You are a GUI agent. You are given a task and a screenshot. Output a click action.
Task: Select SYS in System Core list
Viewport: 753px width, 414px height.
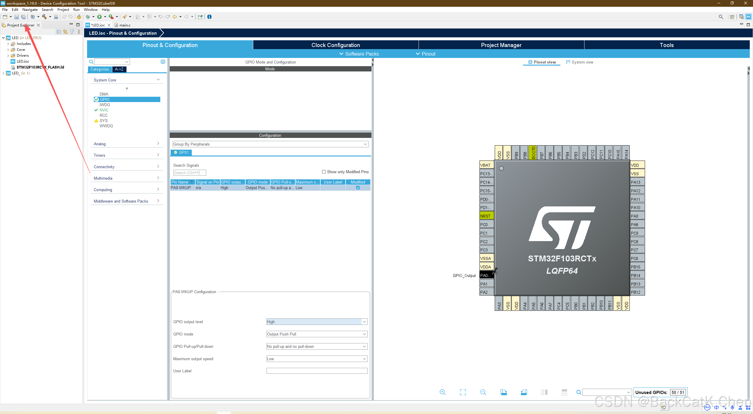(104, 121)
